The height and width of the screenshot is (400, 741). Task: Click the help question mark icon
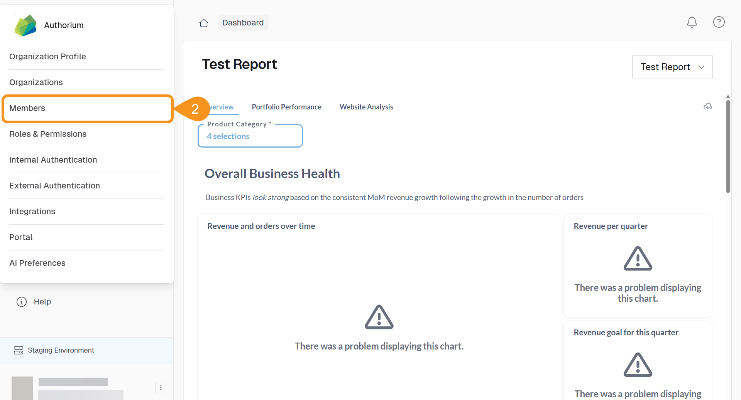point(719,22)
